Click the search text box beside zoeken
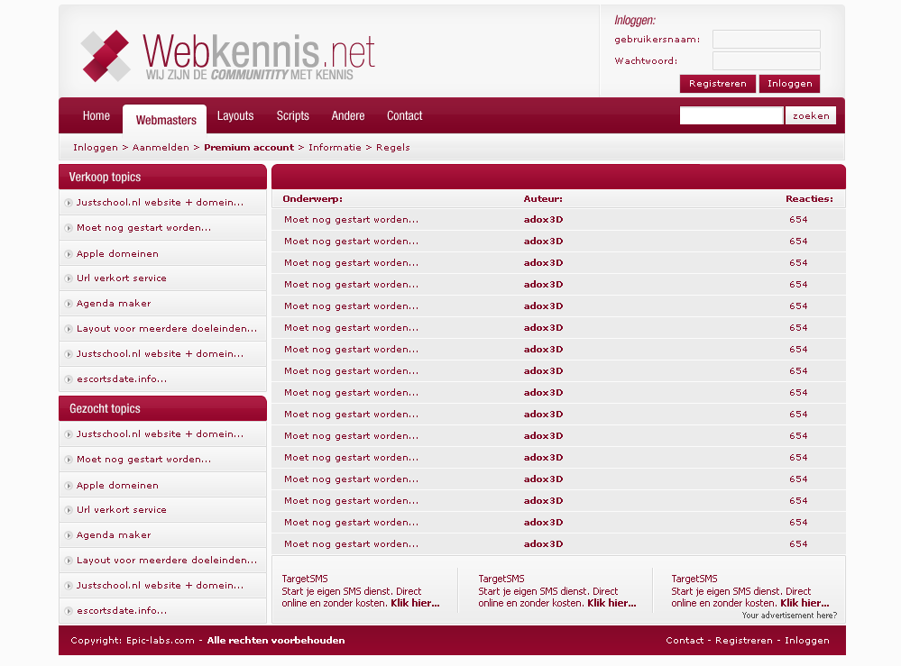This screenshot has width=901, height=666. click(731, 116)
